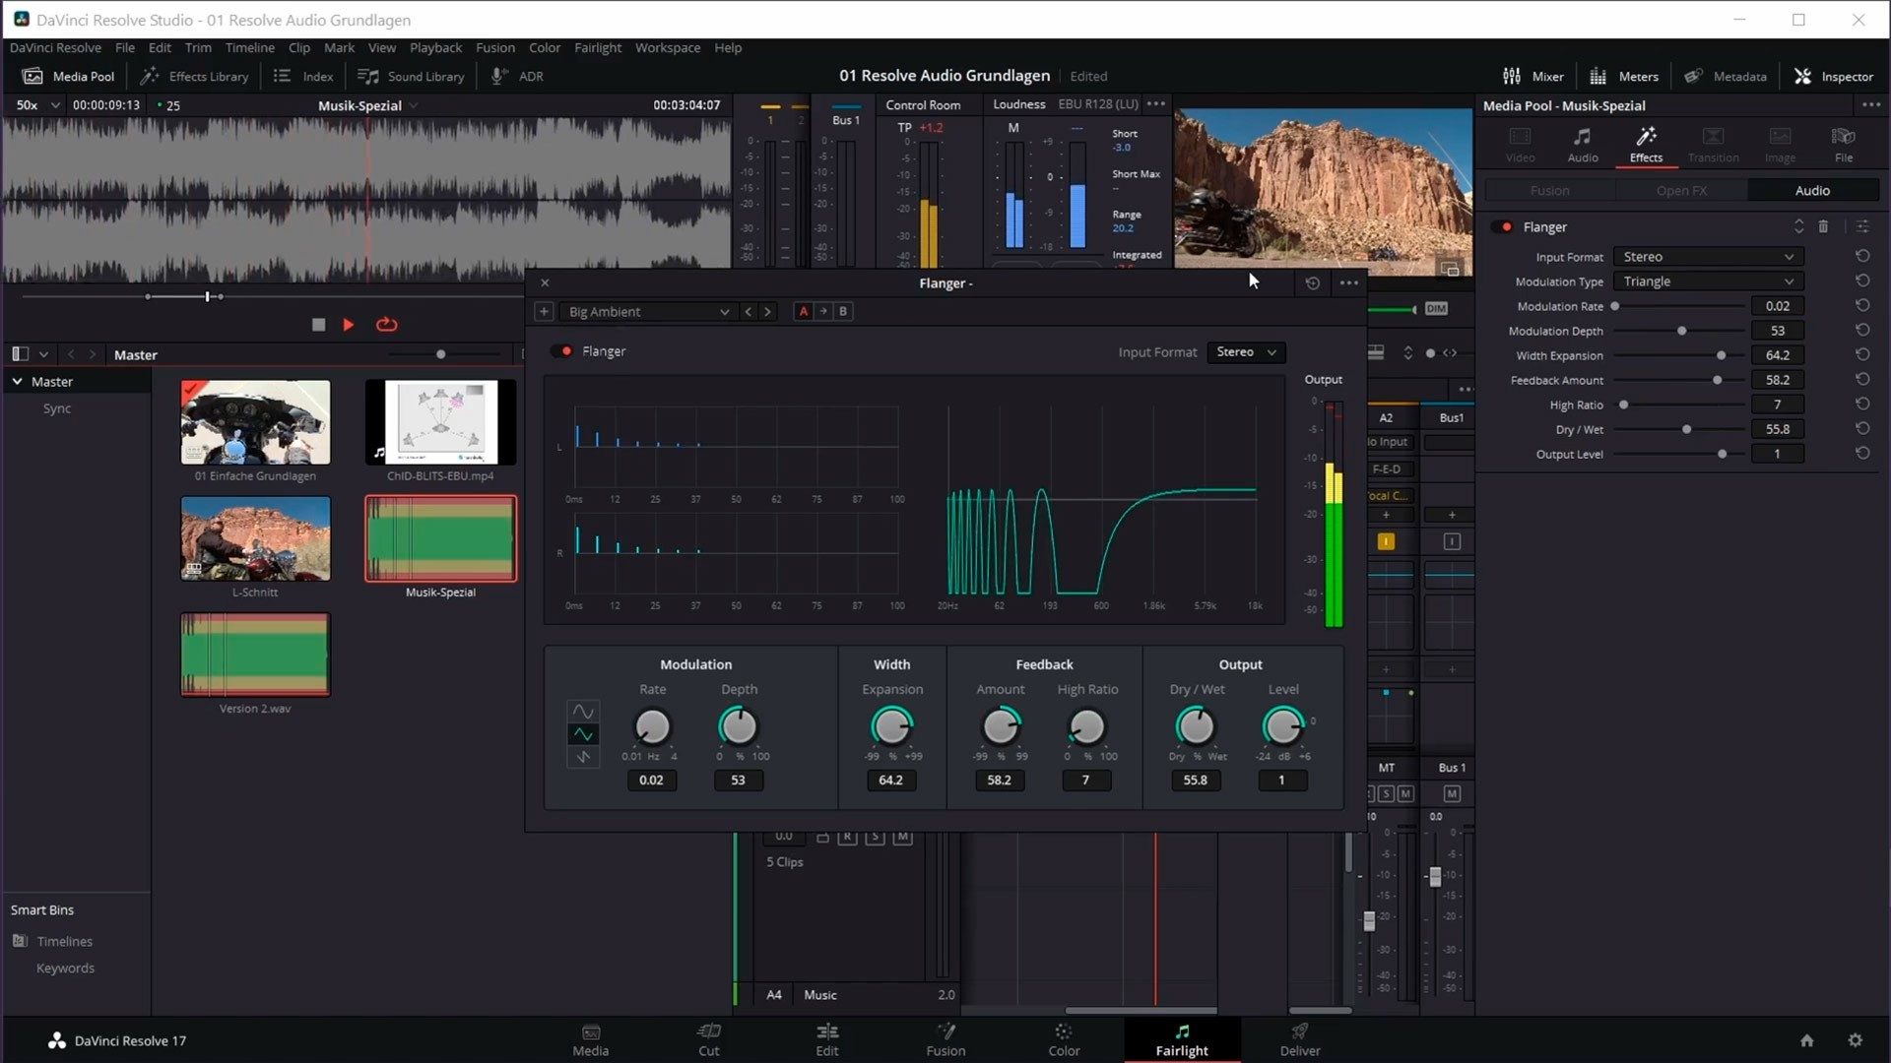The height and width of the screenshot is (1063, 1891).
Task: Open the Playback menu
Action: 435,47
